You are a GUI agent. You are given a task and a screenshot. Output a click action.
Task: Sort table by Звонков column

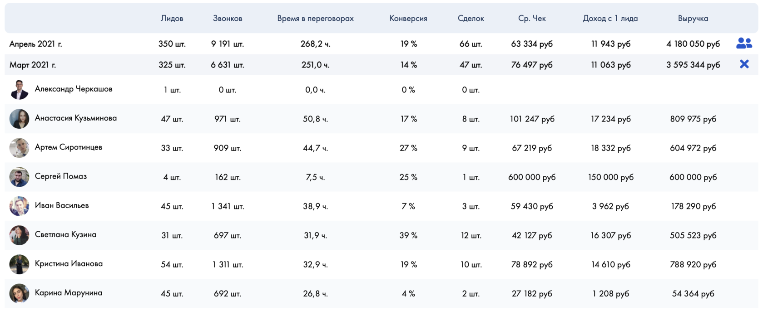click(x=228, y=19)
